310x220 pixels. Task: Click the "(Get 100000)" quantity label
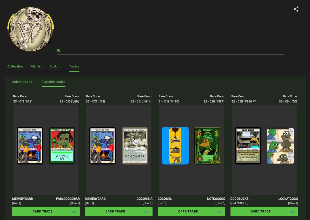pyautogui.click(x=239, y=203)
